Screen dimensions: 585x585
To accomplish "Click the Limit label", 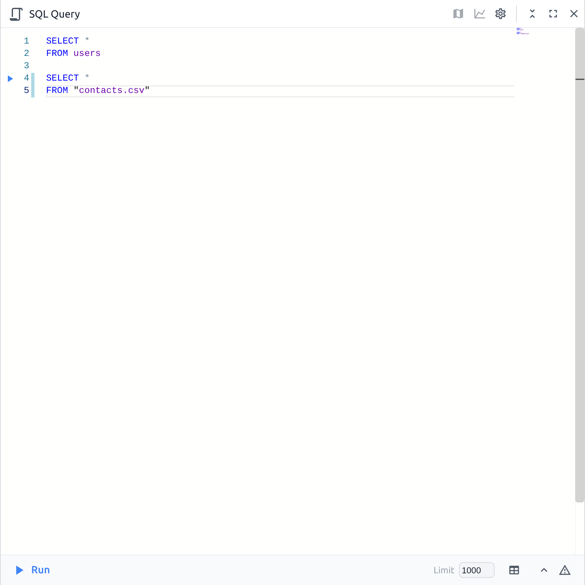I will pyautogui.click(x=444, y=570).
